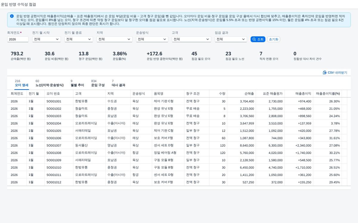Click the 매출총이익률(%) column header
Screen dimensions: 358x223
[328, 94]
